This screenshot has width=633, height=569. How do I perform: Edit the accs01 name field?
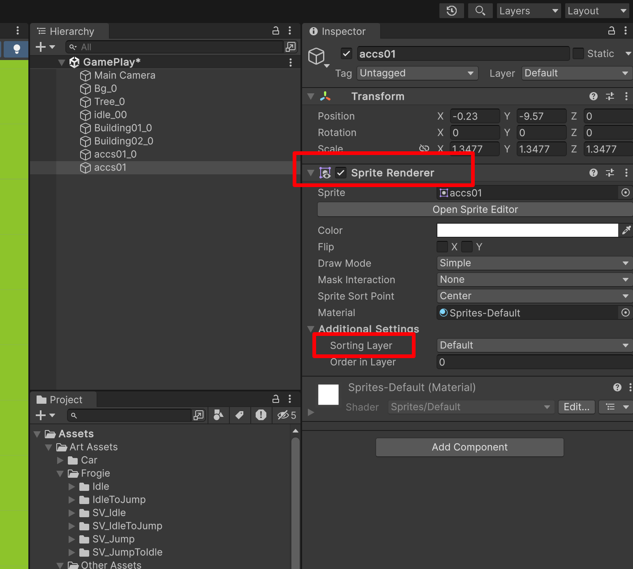point(463,54)
